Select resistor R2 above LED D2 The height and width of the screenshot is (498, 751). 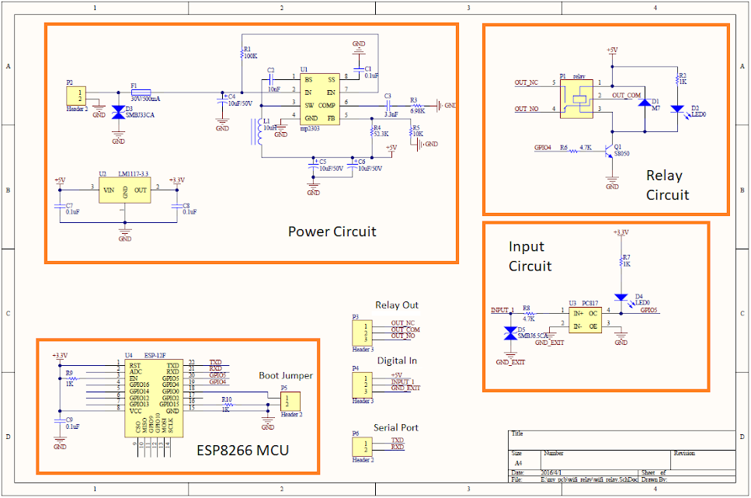[x=676, y=79]
